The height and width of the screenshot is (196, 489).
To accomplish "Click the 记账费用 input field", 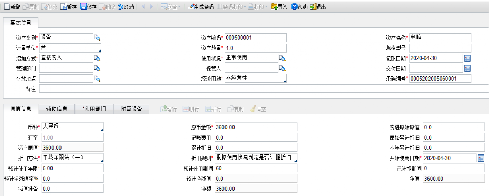I will click(256, 138).
